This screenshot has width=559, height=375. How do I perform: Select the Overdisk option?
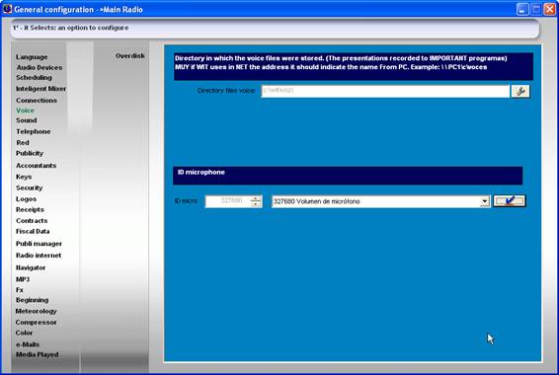pyautogui.click(x=130, y=56)
